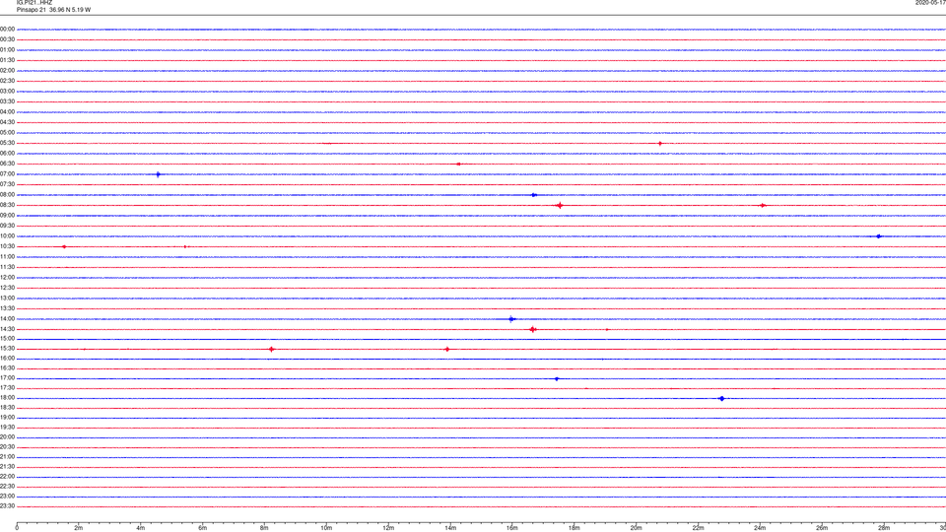Click the "28m" axis tick label
The image size is (946, 532).
point(884,528)
